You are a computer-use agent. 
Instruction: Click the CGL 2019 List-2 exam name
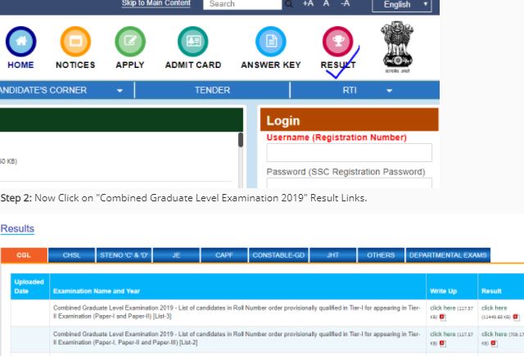(237, 338)
